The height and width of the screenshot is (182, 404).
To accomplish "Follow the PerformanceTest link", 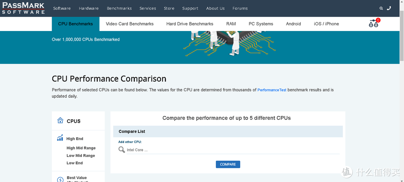I will coord(272,90).
